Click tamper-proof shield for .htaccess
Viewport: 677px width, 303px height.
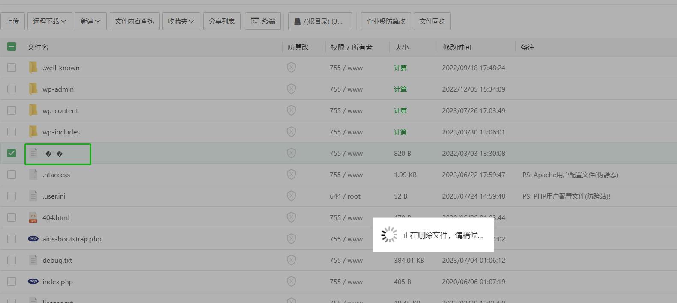coord(291,175)
